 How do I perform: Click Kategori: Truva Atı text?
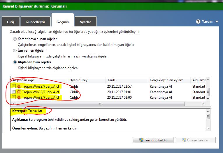coord(27,111)
